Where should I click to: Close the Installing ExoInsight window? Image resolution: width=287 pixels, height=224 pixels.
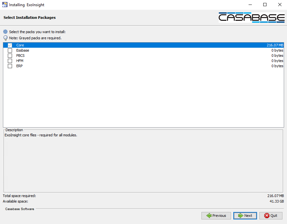[280, 5]
